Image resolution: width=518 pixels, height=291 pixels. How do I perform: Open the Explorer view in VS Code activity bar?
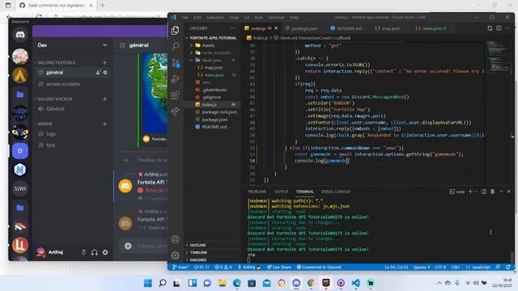tap(176, 31)
